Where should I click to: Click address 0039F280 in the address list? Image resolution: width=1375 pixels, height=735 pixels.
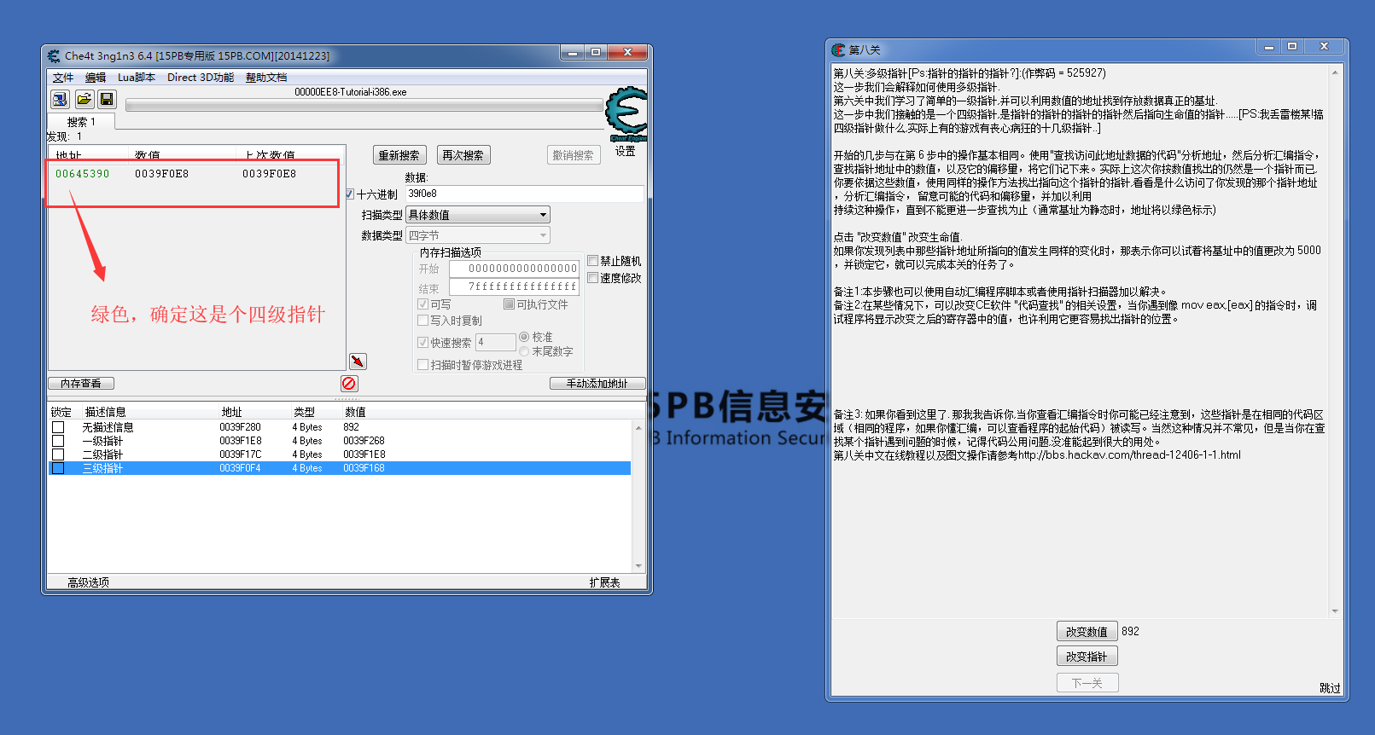[240, 427]
